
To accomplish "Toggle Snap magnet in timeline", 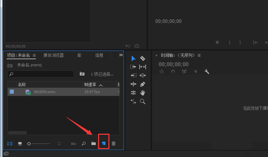I will pyautogui.click(x=173, y=72).
